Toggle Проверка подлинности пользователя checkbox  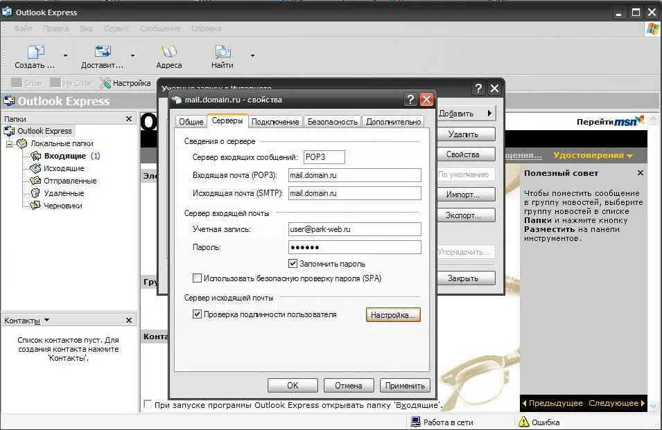pos(197,314)
